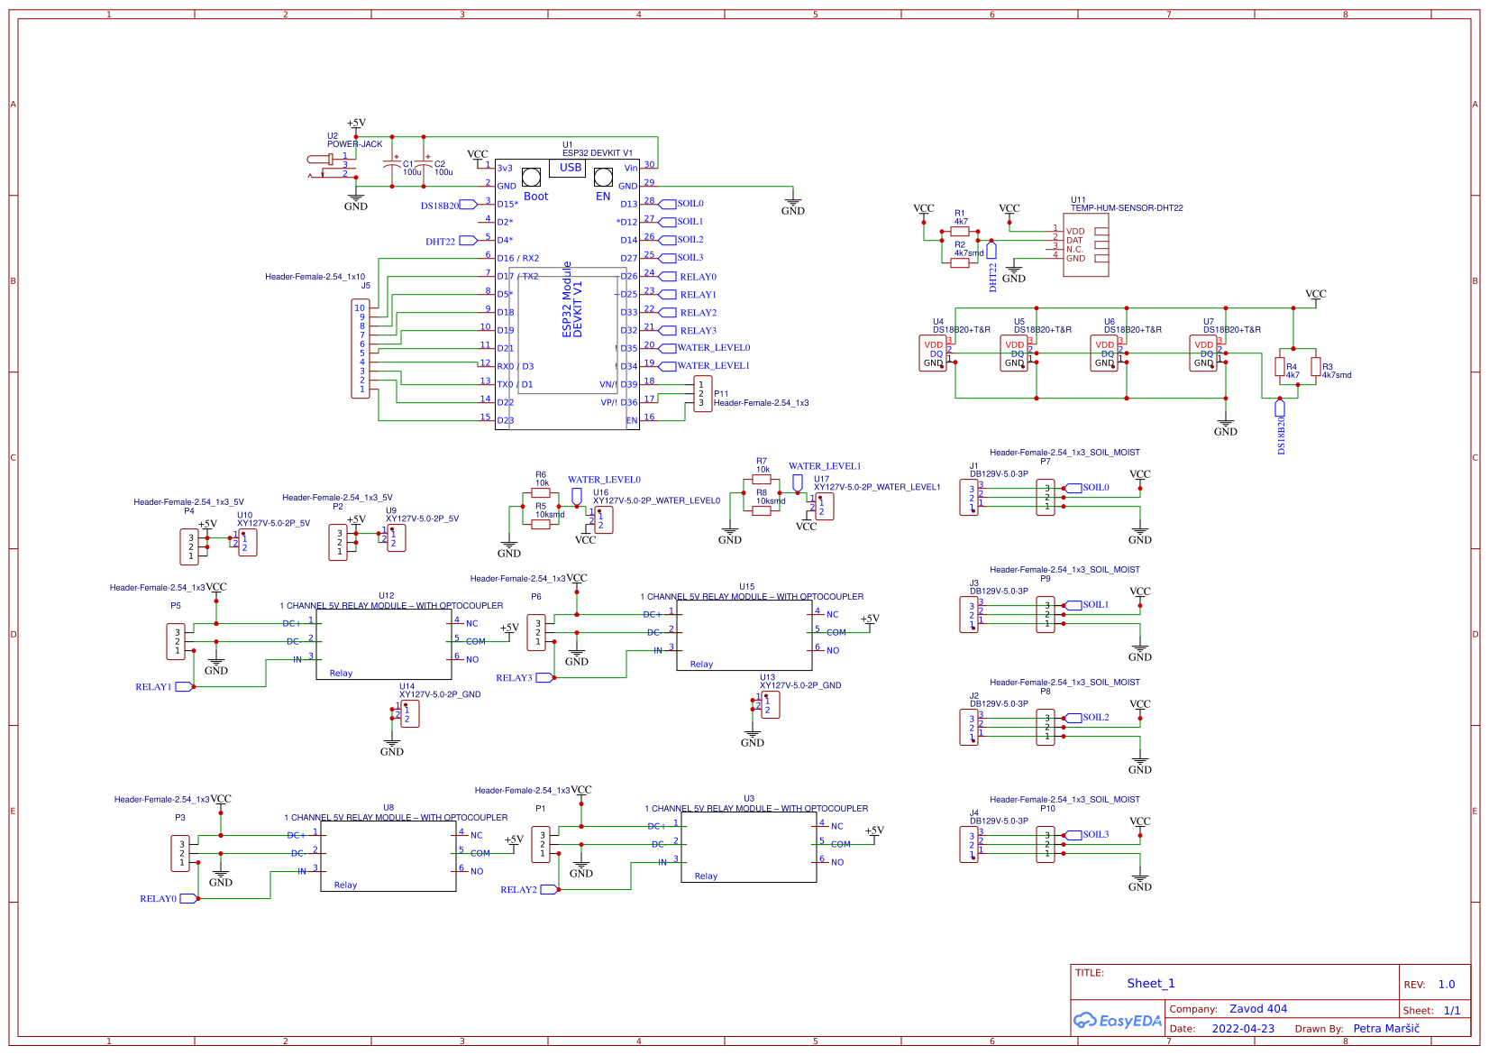
Task: Click capacitor C1 symbol
Action: (392, 166)
